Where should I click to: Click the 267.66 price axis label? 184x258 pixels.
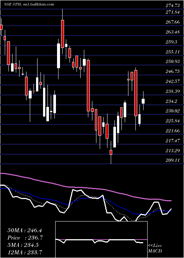click(x=173, y=22)
